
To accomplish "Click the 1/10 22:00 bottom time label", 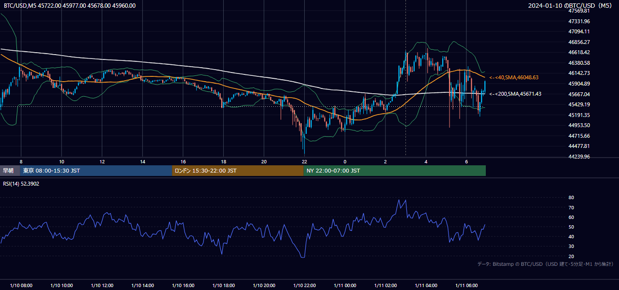I will pyautogui.click(x=304, y=286).
